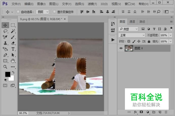The width and height of the screenshot is (175, 116).
Task: Select the Hand tool
Action: (13, 61)
